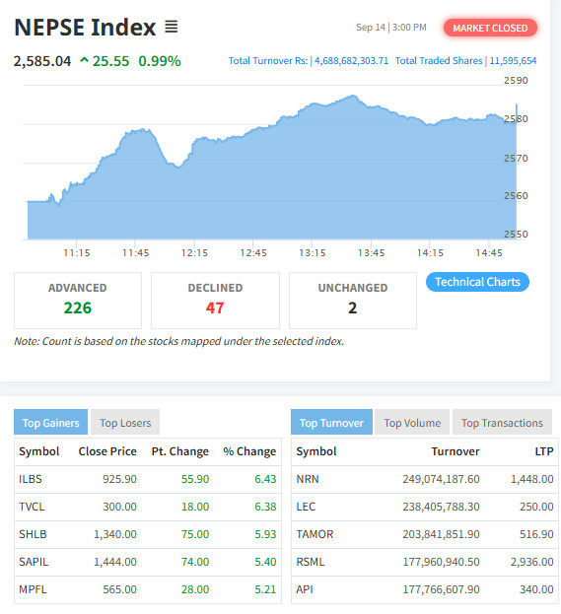Switch to the Top Gainers tab
561x614 pixels.
click(50, 423)
